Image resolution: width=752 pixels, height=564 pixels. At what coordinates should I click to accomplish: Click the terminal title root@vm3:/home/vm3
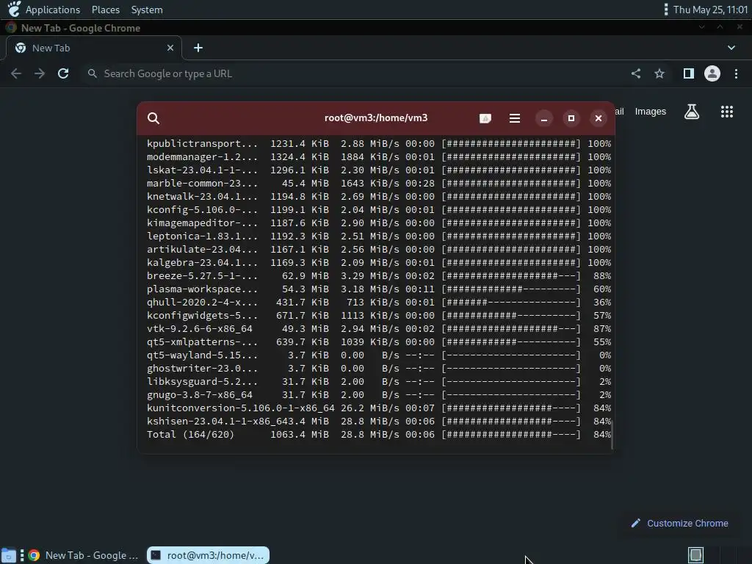coord(376,118)
